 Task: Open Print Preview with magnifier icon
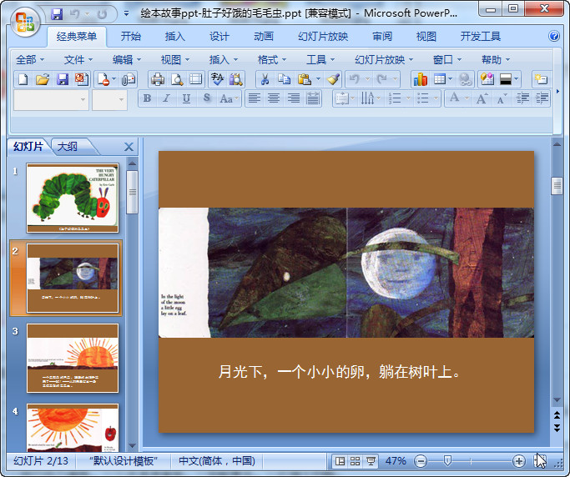click(x=177, y=79)
